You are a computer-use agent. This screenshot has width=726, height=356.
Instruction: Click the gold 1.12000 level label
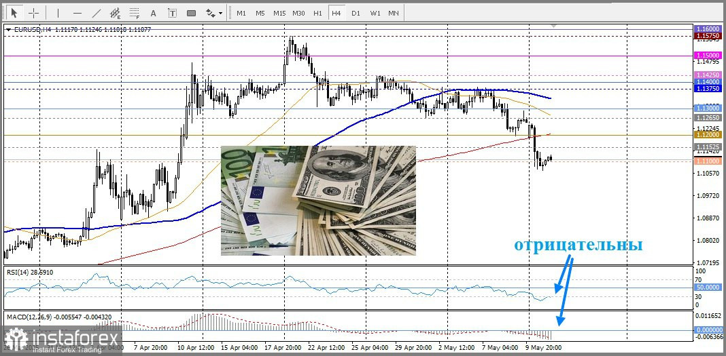(x=708, y=134)
